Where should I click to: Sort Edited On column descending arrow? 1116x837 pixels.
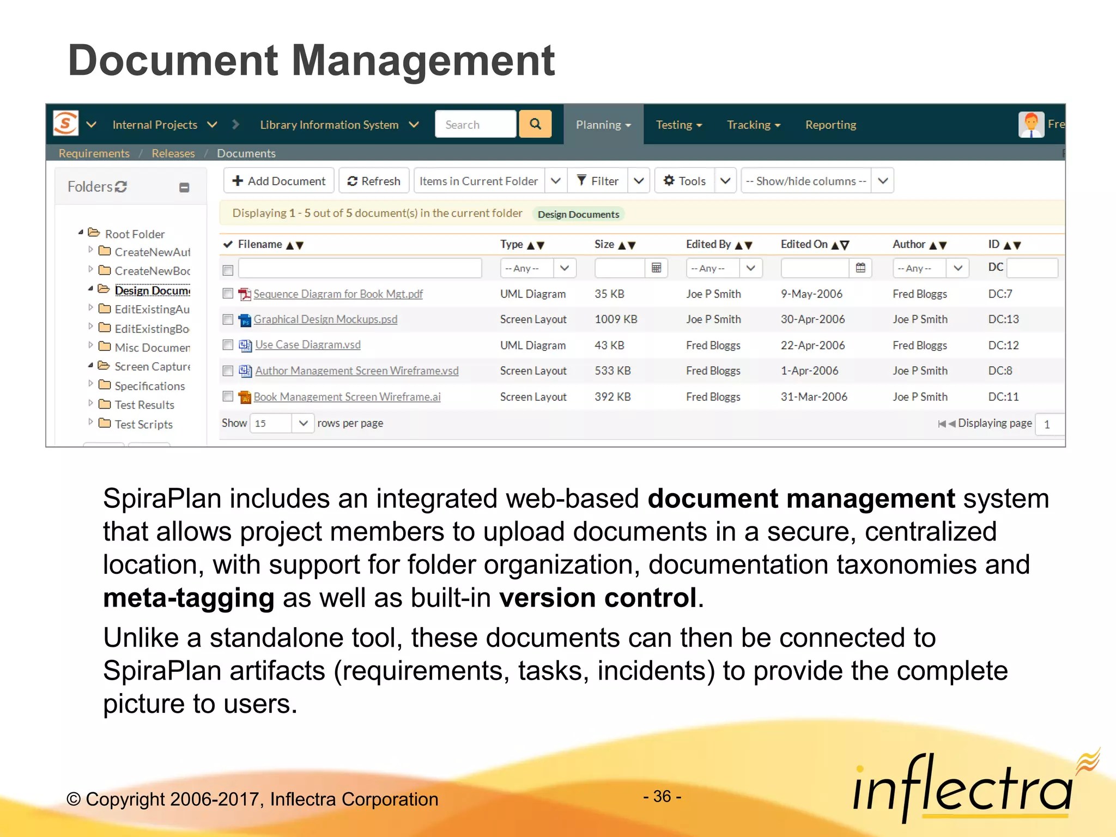[845, 245]
